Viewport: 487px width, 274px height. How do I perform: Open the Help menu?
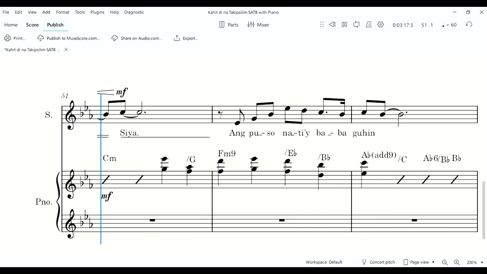click(x=115, y=12)
